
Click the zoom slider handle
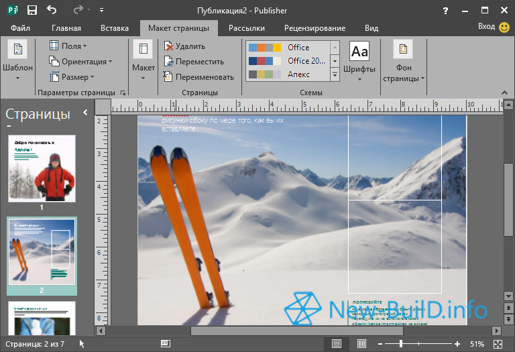tap(401, 344)
